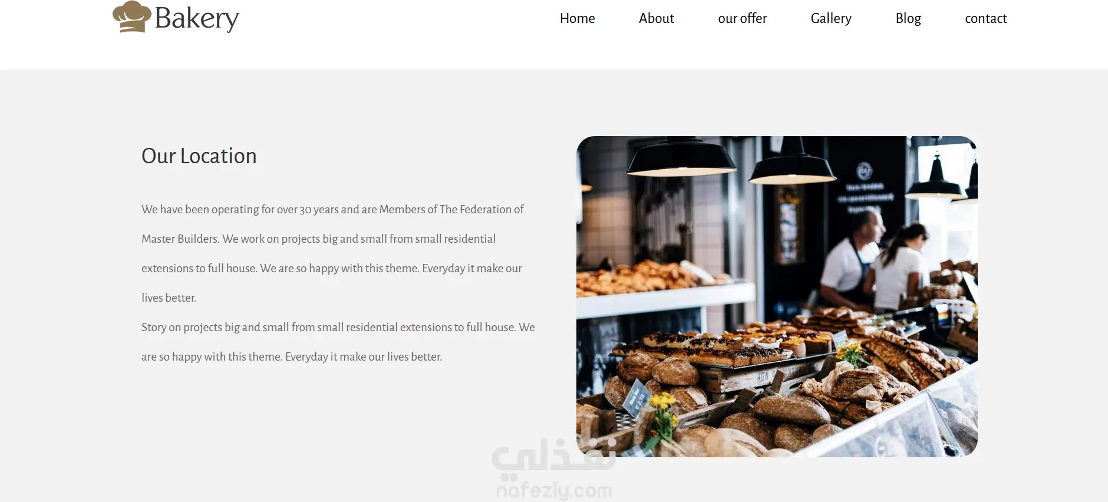The image size is (1108, 502).
Task: Click the nafezly.com watermark text
Action: 555,490
